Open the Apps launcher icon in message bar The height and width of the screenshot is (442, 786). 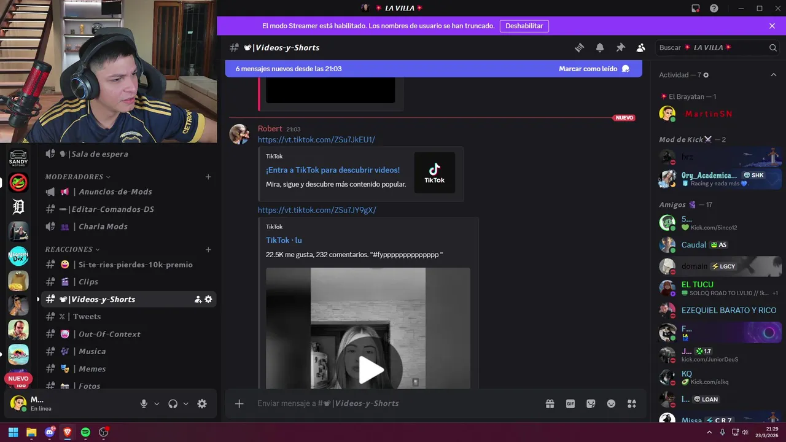[x=632, y=403]
